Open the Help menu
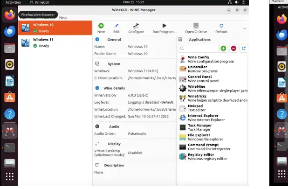288x189 pixels. pos(63,18)
